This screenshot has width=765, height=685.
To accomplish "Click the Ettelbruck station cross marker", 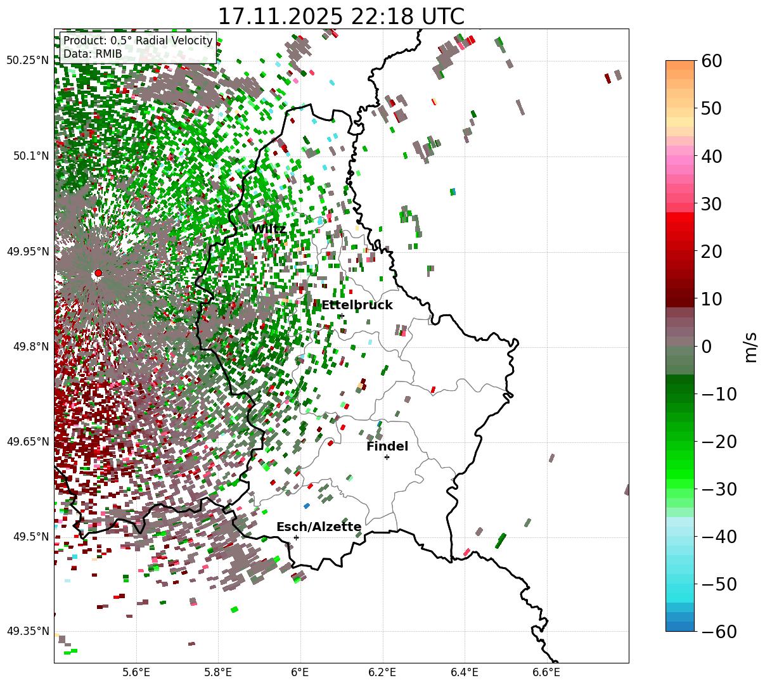I will click(342, 316).
